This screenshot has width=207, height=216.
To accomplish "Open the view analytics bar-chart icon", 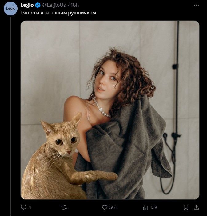I will tap(145, 207).
